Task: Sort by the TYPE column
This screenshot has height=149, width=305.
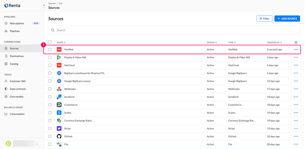Action: tap(232, 42)
